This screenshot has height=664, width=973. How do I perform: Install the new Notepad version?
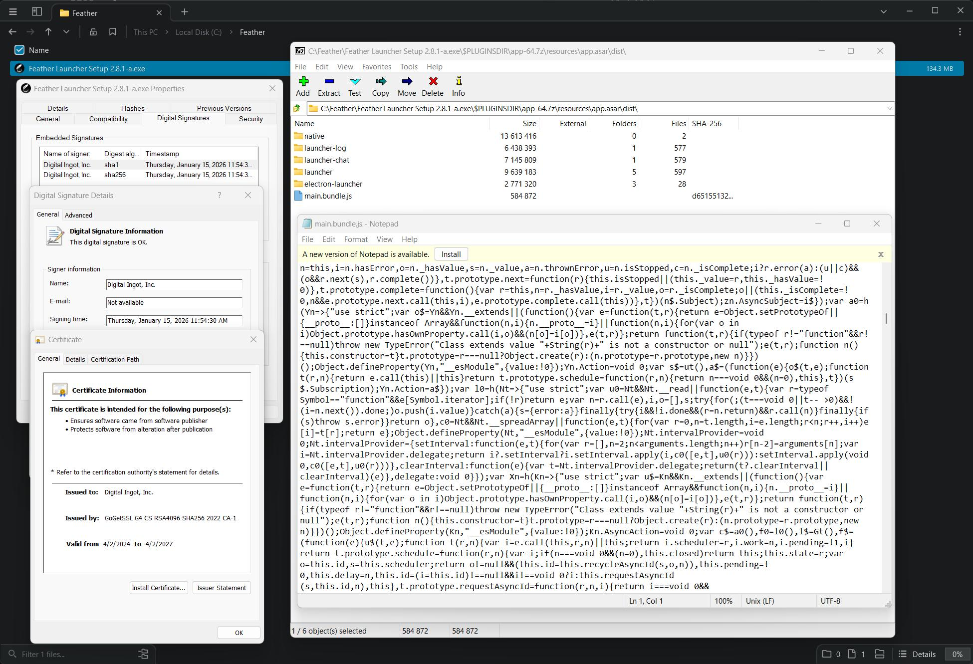(x=451, y=254)
